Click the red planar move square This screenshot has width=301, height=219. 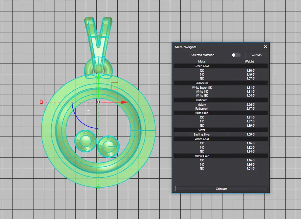(115, 86)
